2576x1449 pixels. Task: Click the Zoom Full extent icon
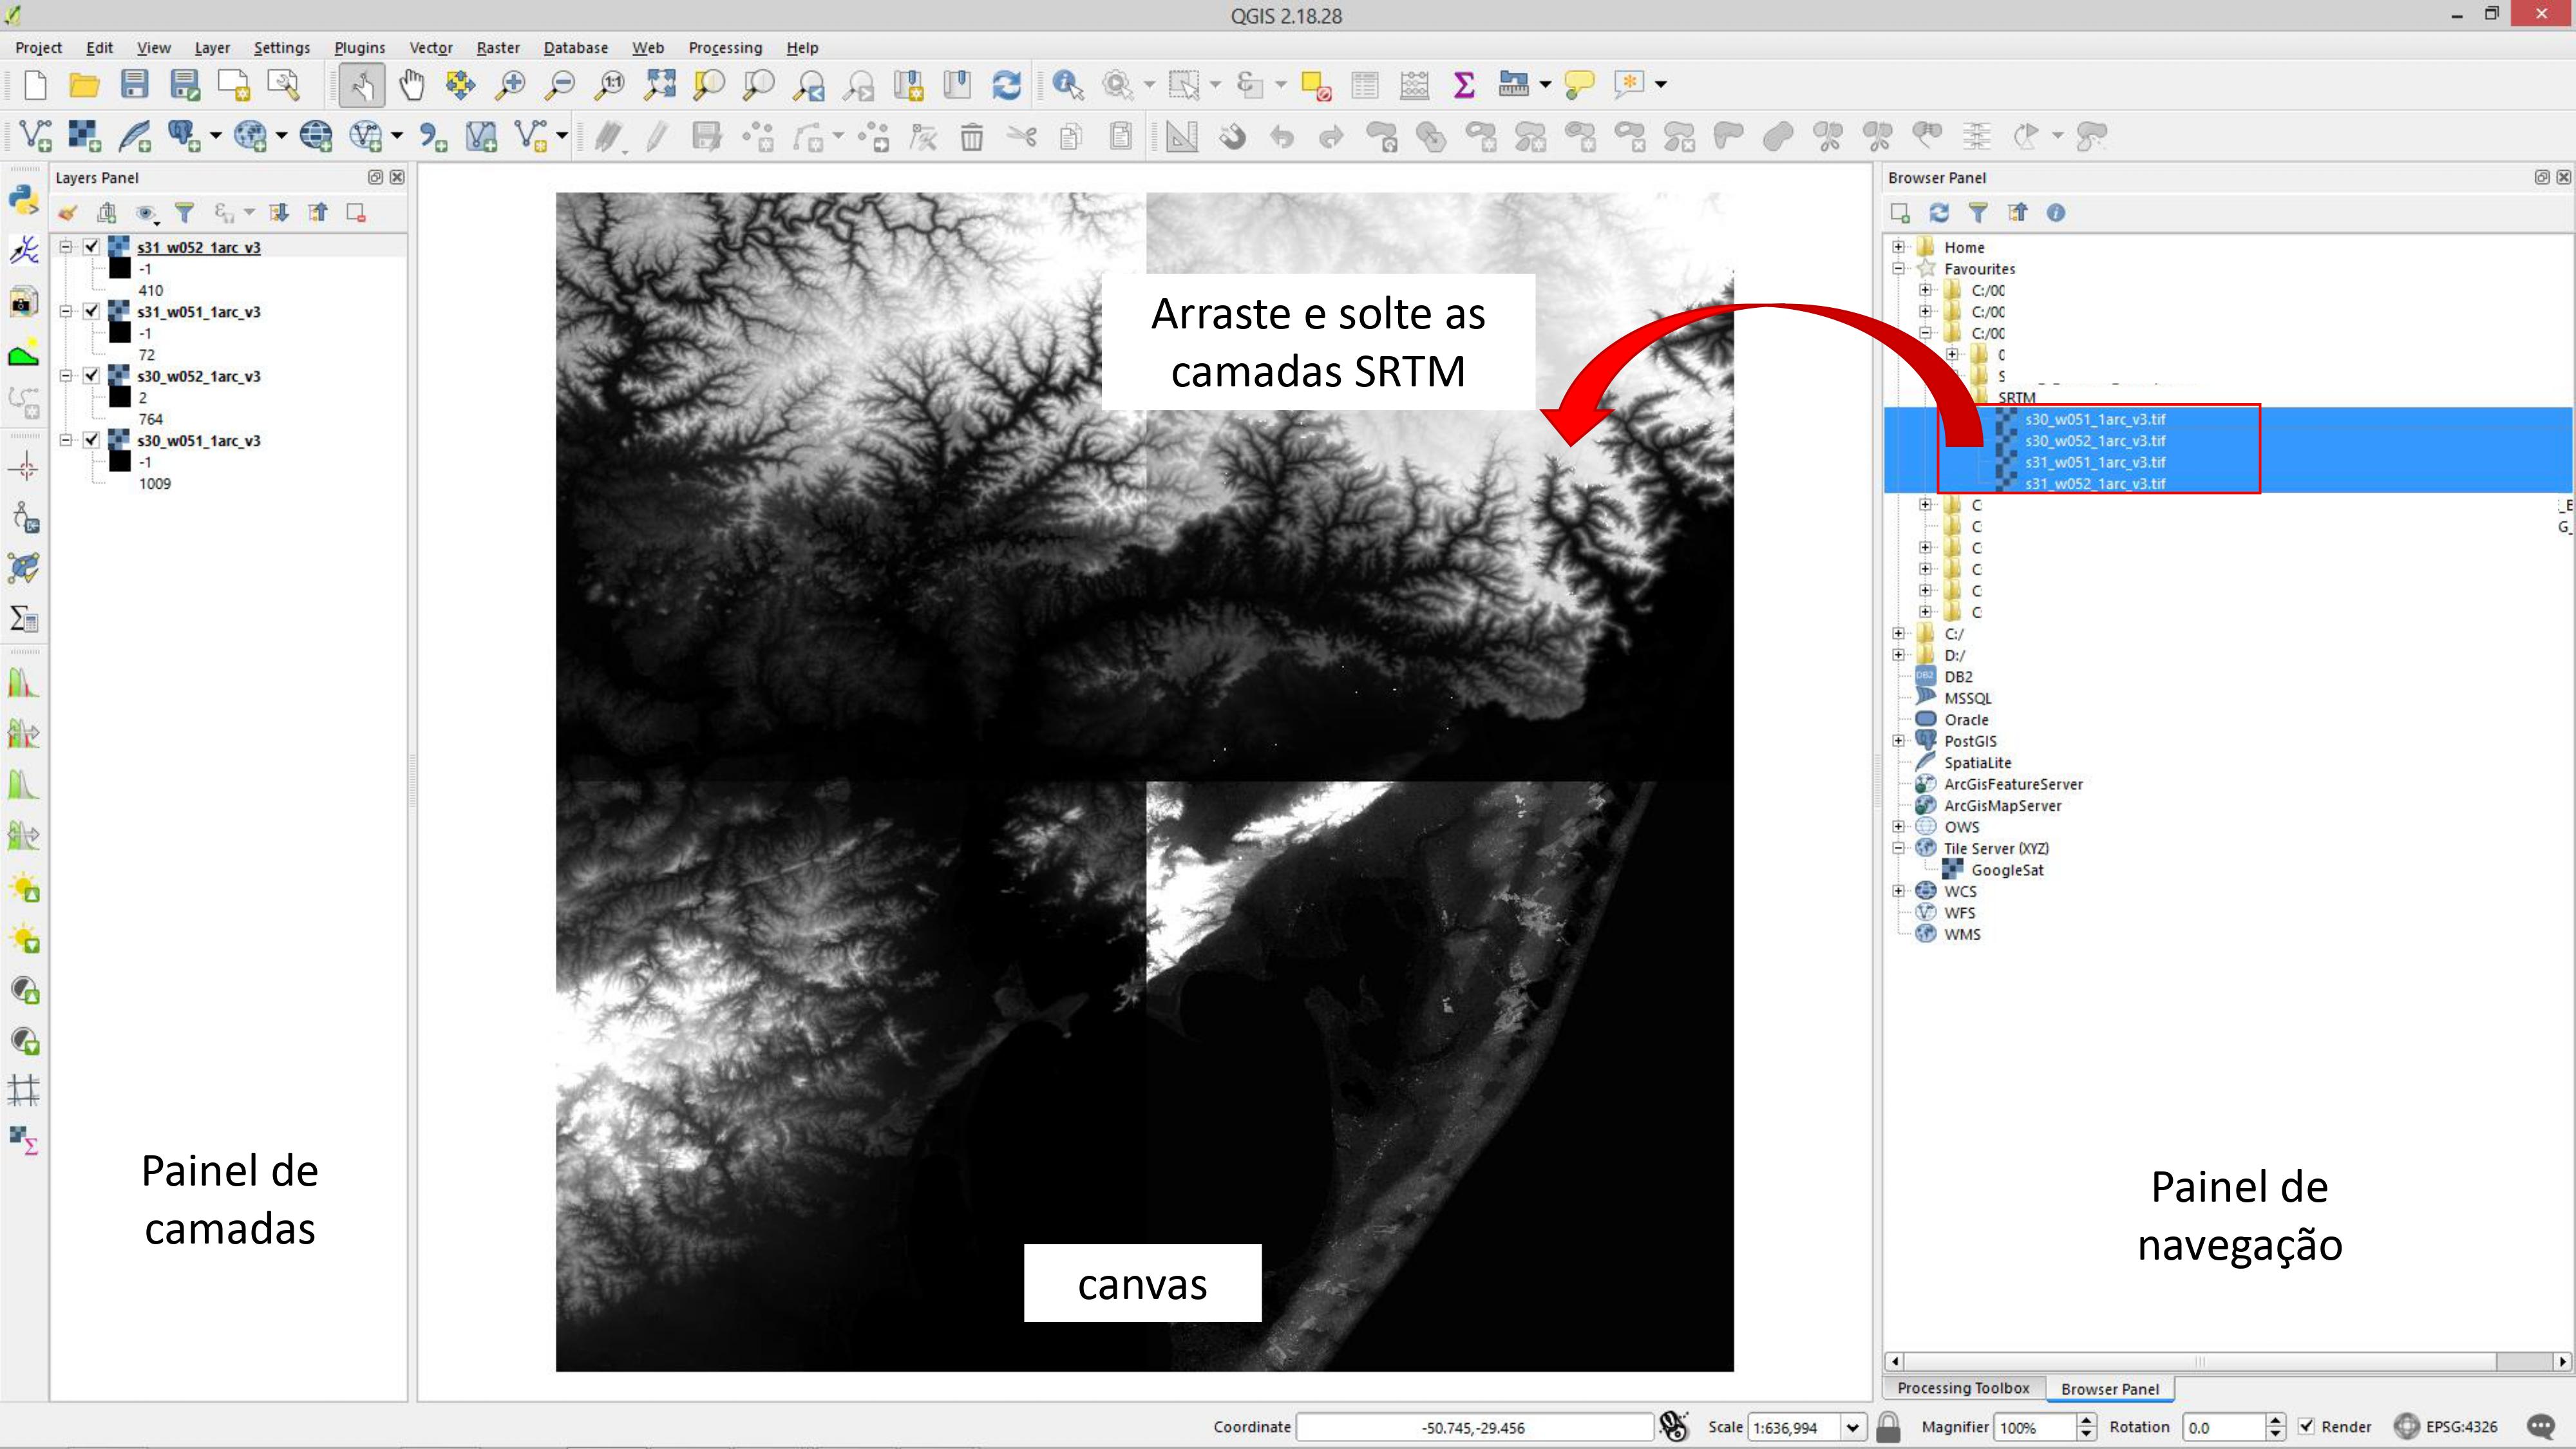click(x=659, y=85)
